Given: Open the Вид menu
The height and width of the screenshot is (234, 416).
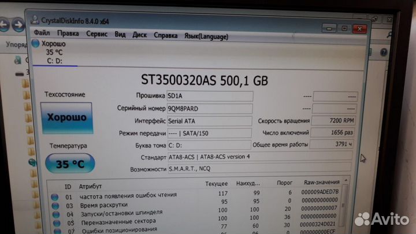Looking at the screenshot, I should pos(120,35).
